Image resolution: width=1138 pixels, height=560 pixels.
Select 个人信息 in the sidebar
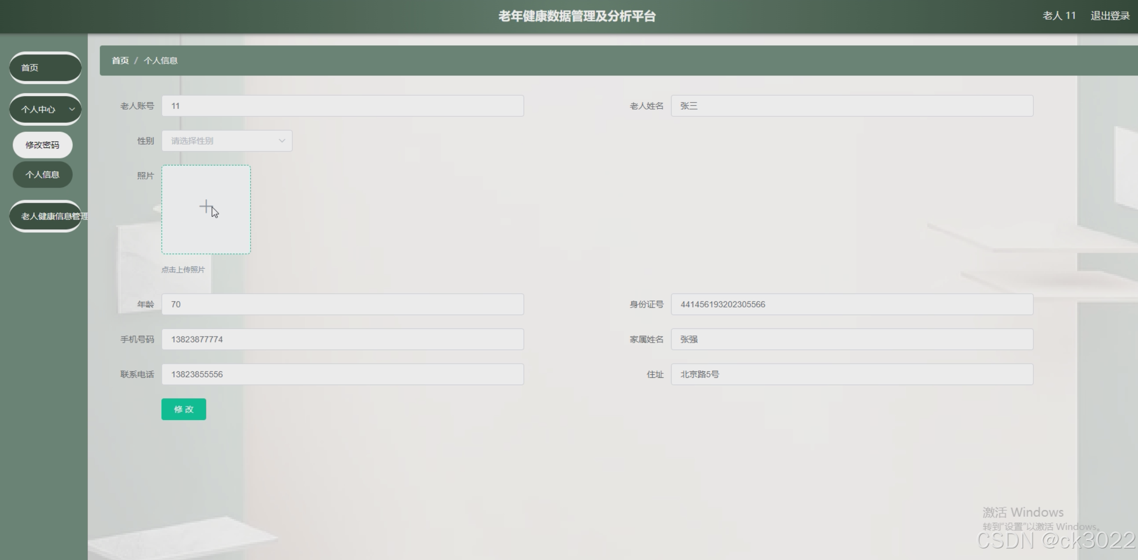point(42,175)
